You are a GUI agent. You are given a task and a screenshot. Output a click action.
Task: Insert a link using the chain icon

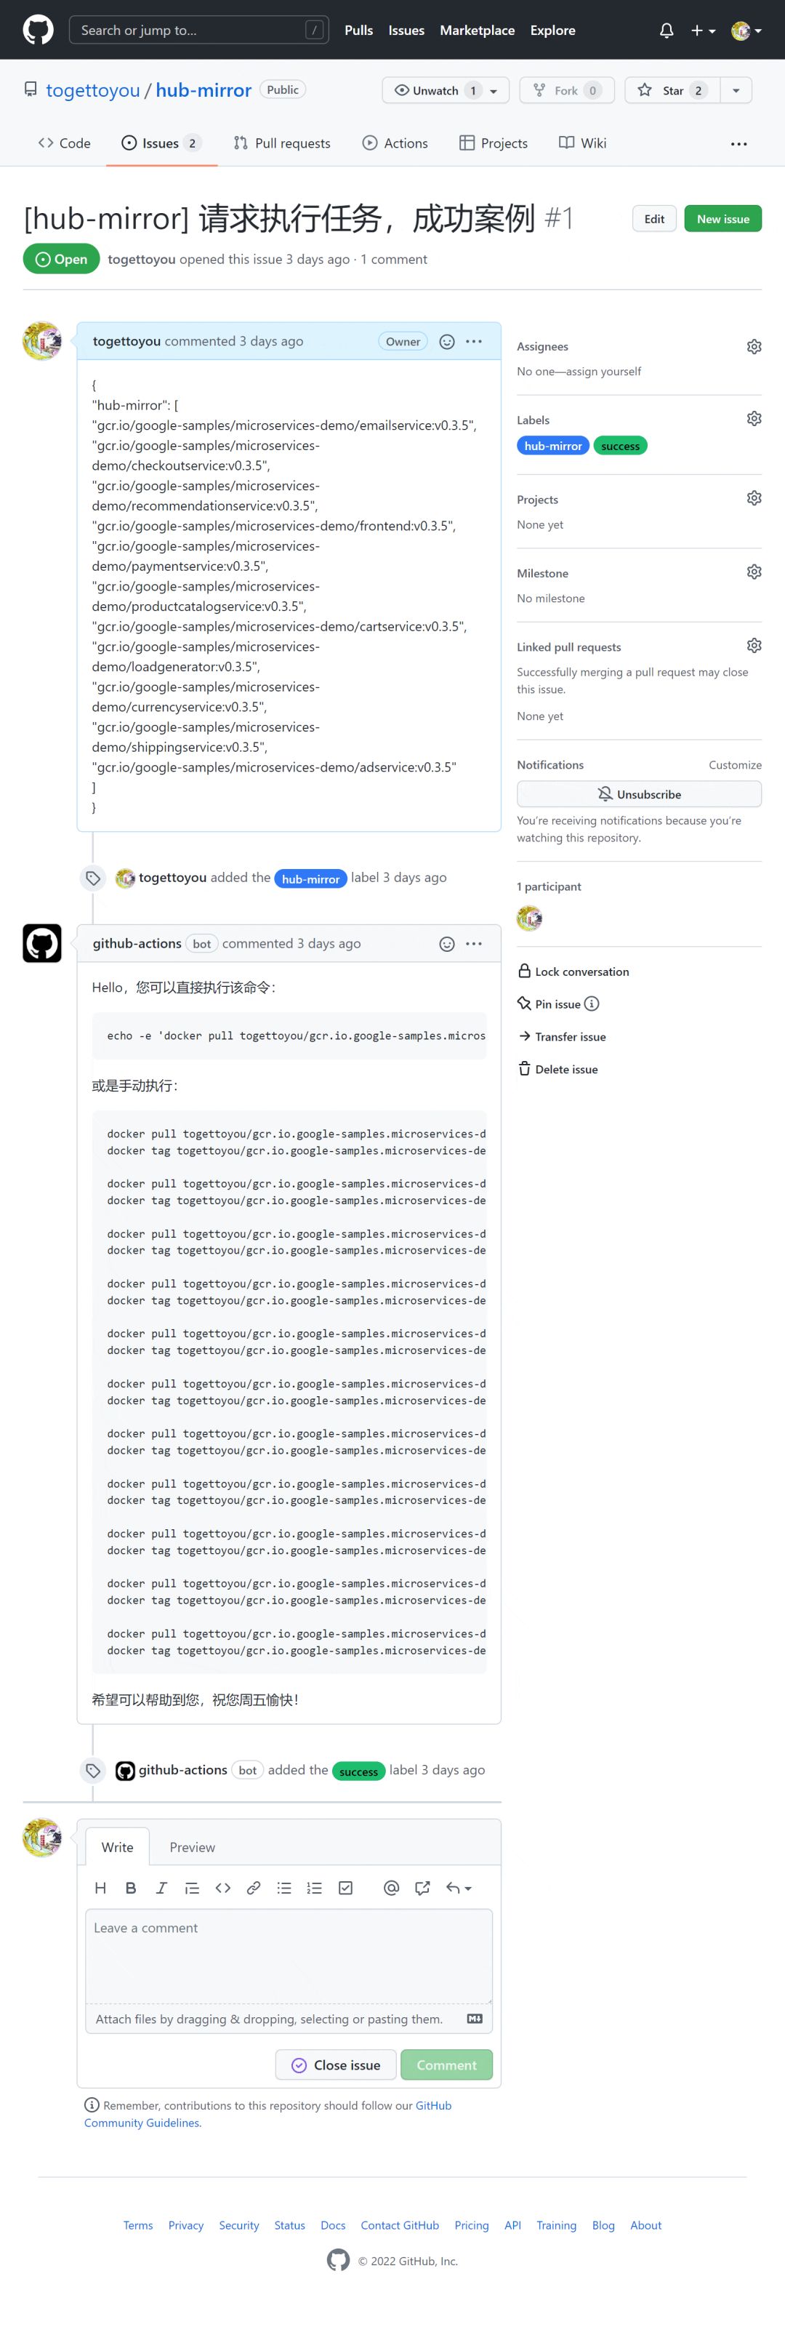pyautogui.click(x=254, y=1887)
